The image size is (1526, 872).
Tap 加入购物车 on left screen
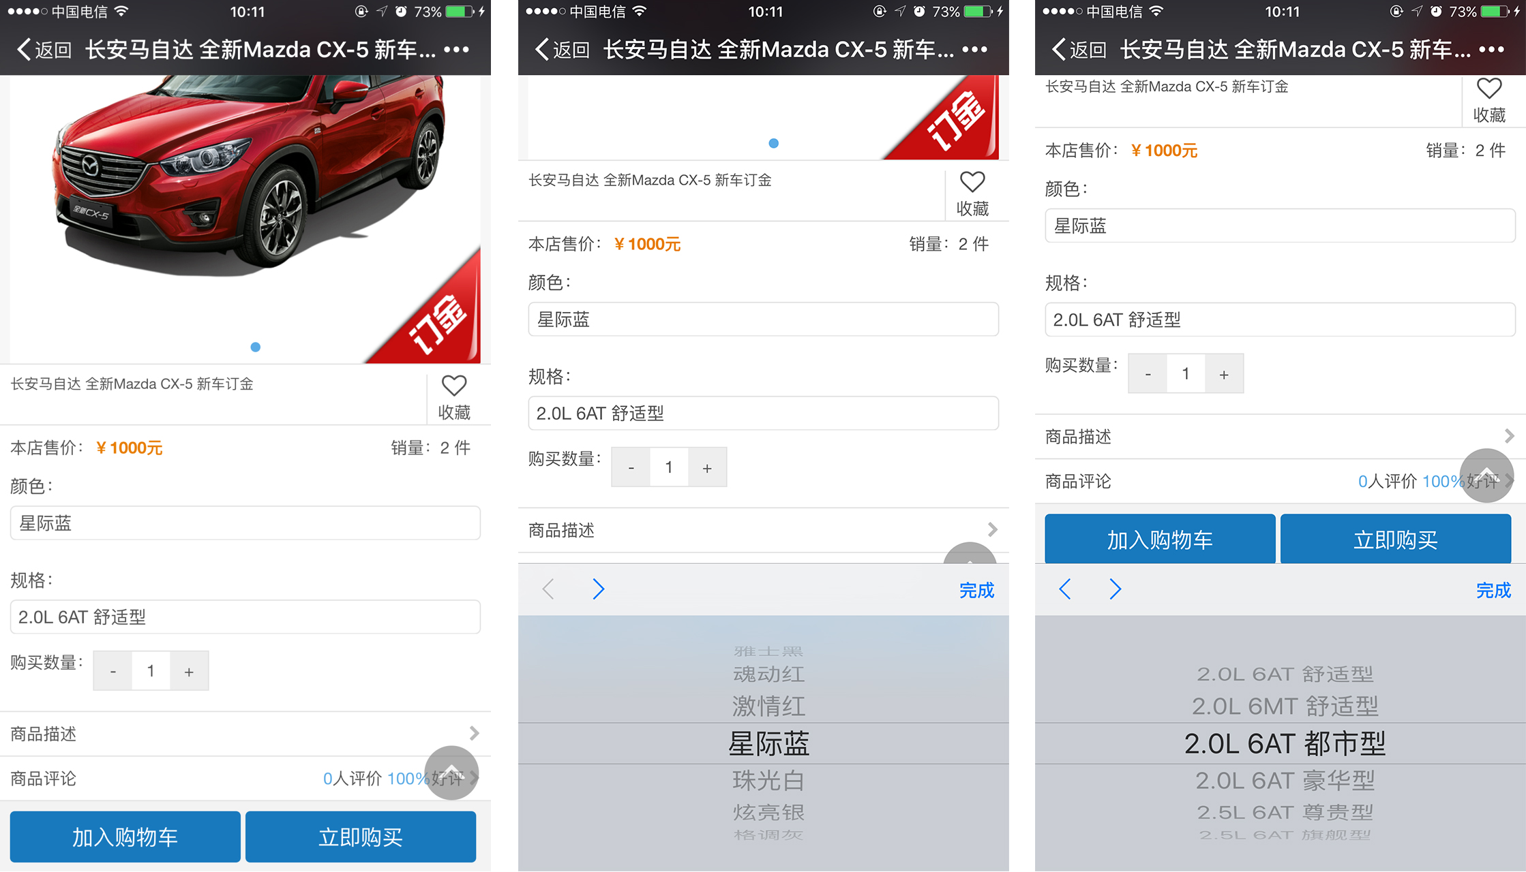point(125,837)
